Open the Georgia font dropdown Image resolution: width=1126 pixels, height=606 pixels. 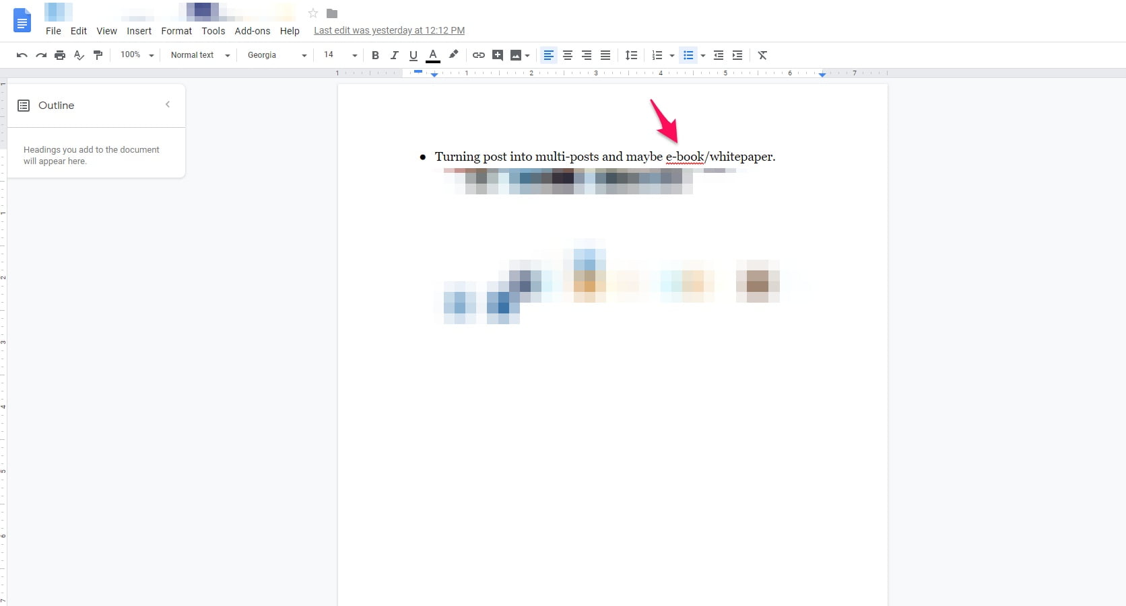tap(277, 55)
